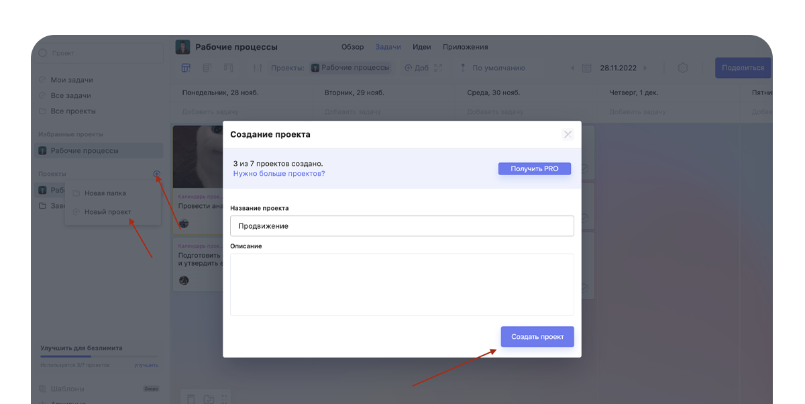
Task: Click the Четверг, 1 дек. column header
Action: click(x=635, y=93)
